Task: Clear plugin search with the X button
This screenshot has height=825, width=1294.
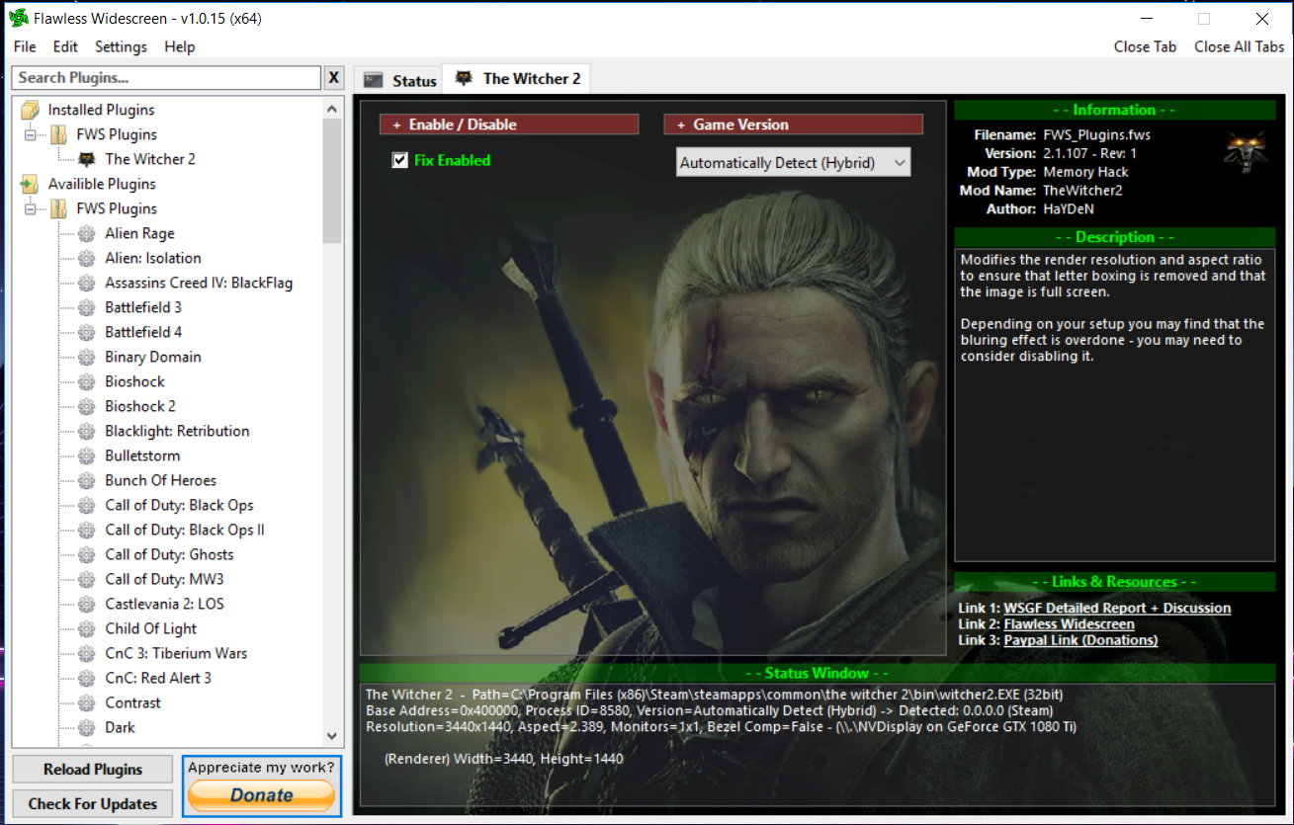Action: [x=334, y=78]
